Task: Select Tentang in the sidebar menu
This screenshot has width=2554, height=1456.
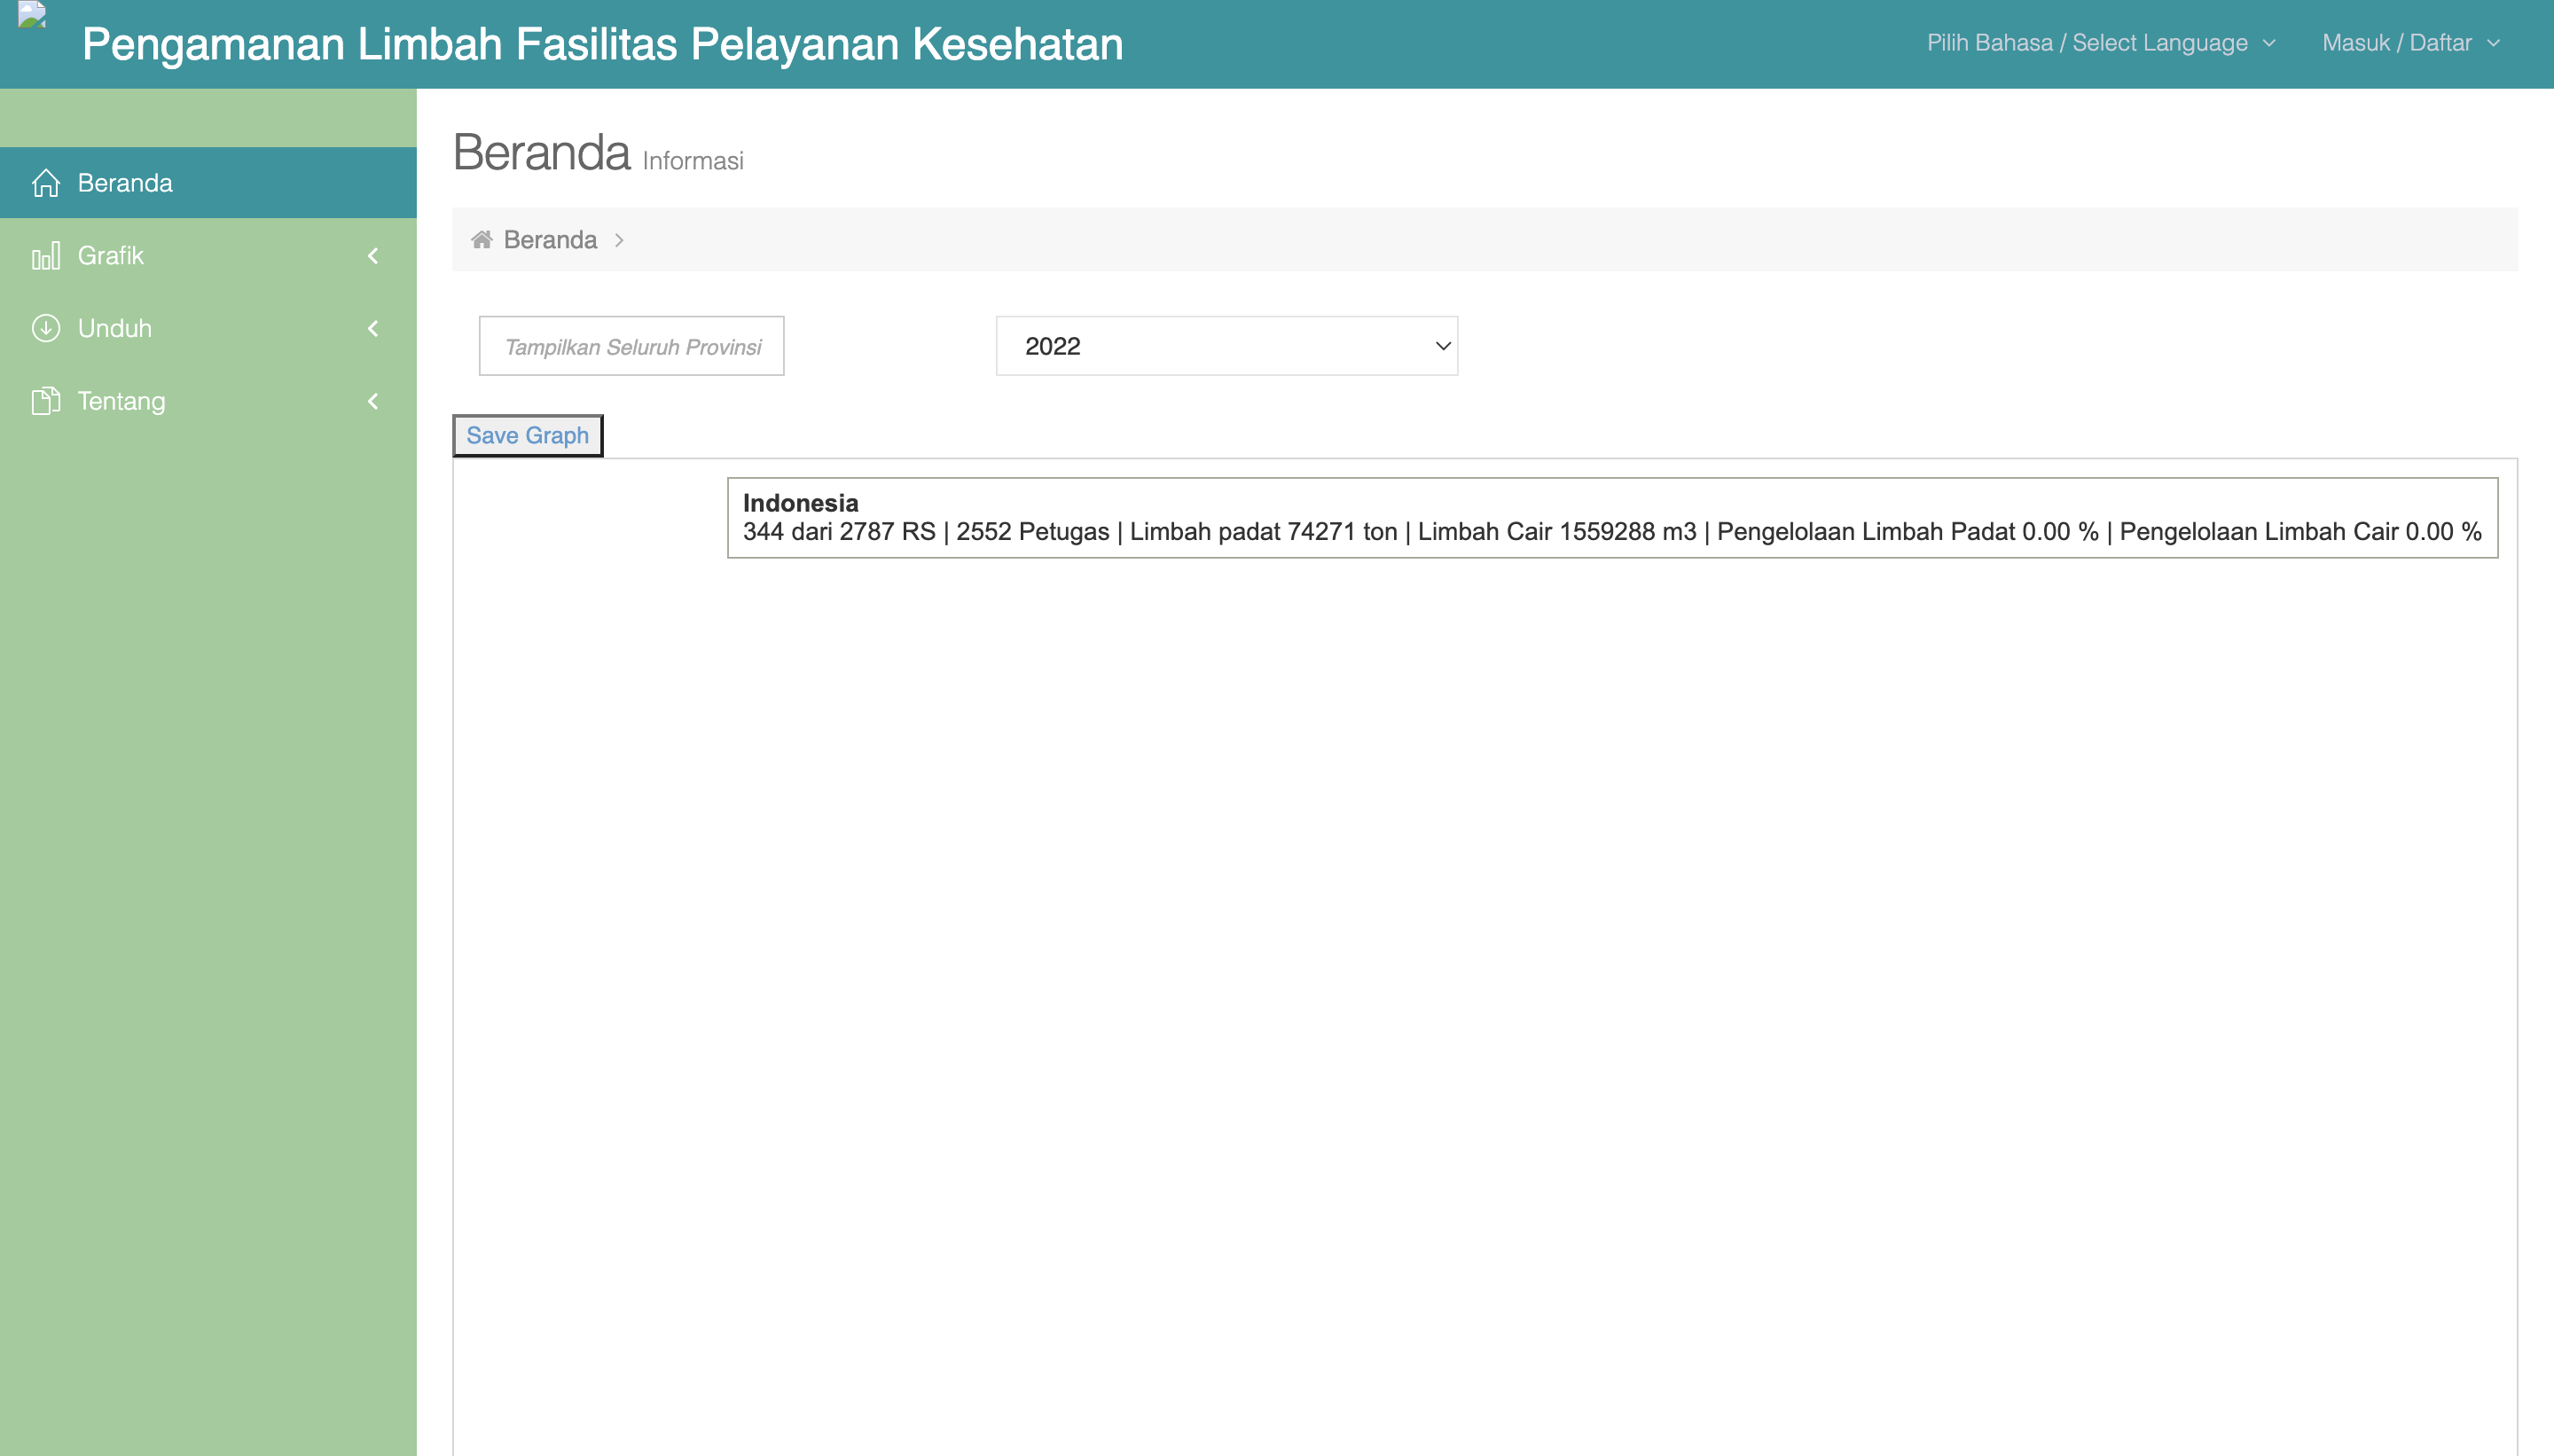Action: [x=208, y=401]
